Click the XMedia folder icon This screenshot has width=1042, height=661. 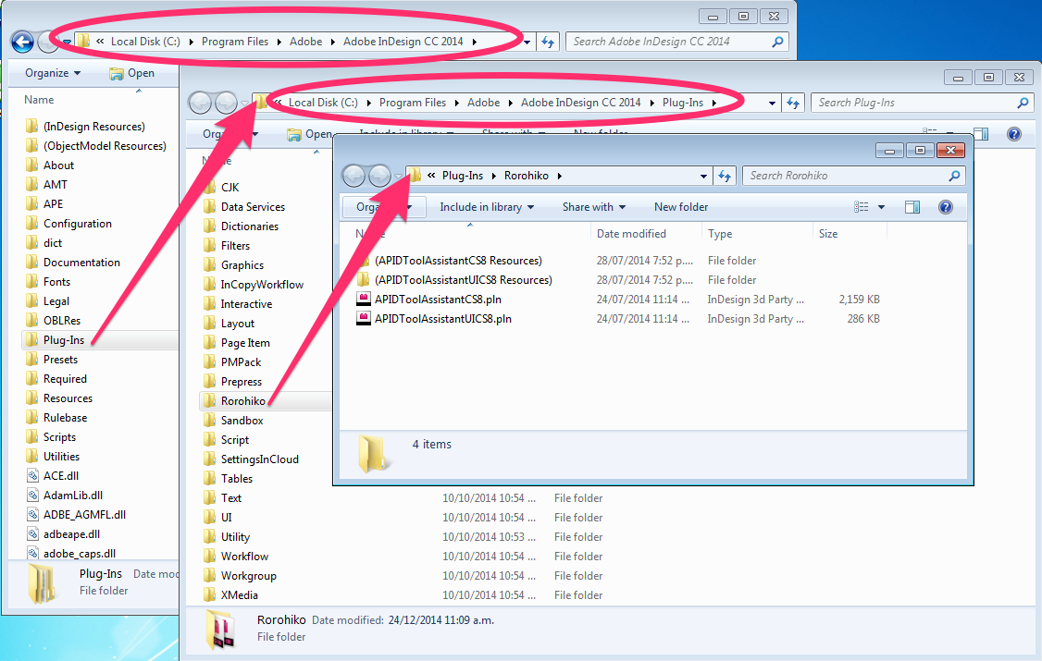coord(210,595)
